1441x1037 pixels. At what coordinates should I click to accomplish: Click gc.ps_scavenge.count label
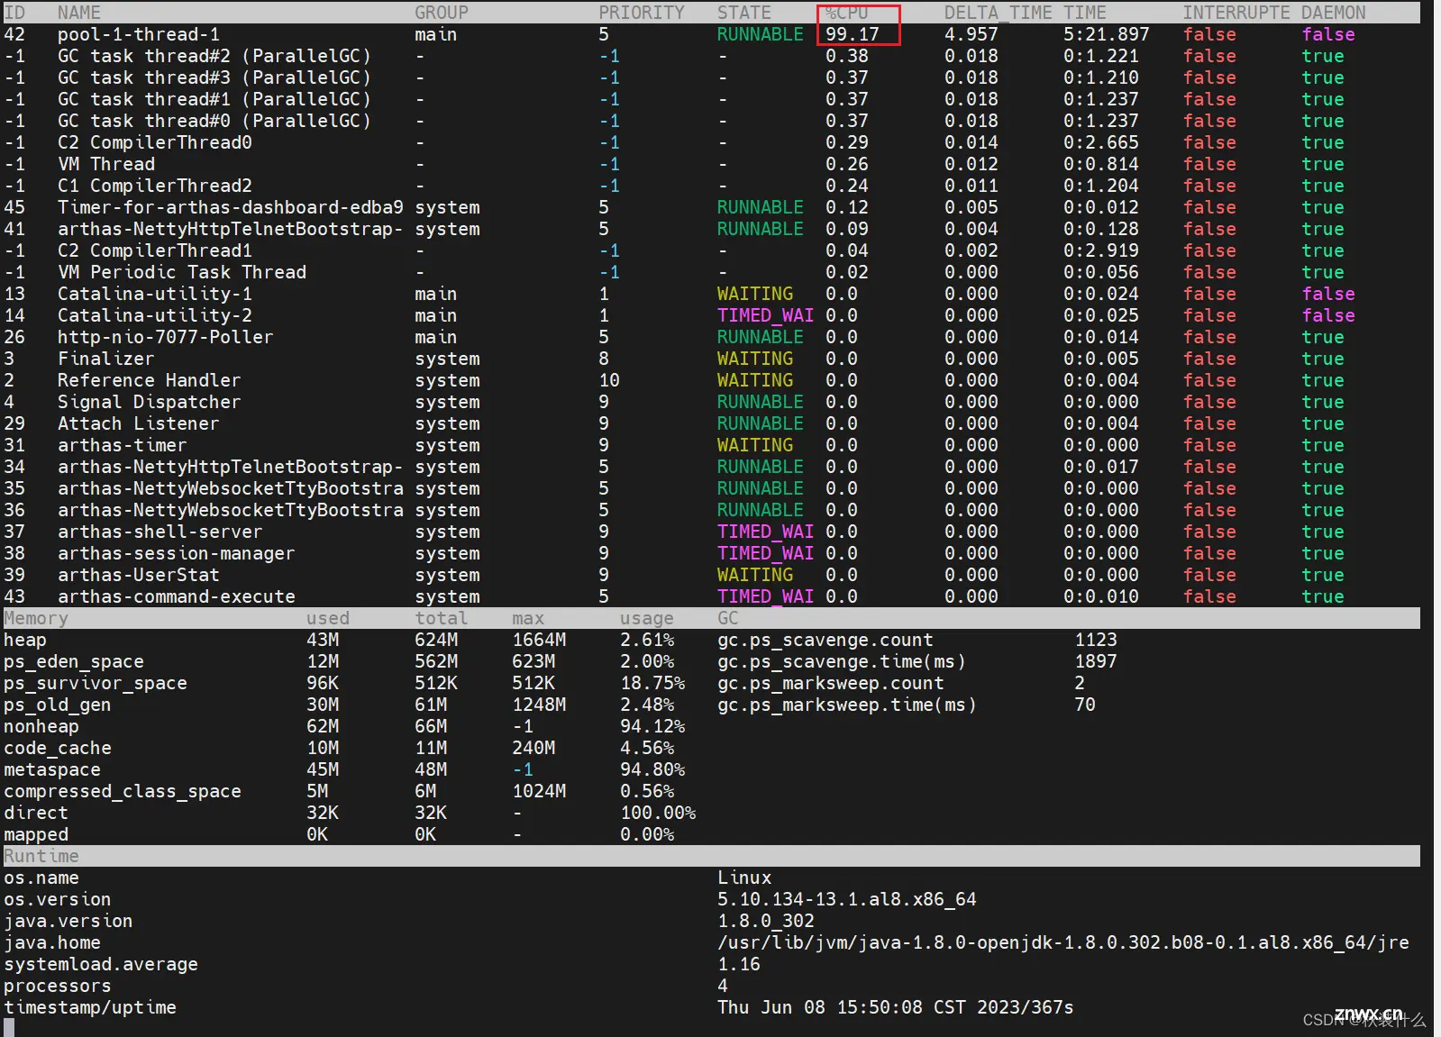coord(825,640)
